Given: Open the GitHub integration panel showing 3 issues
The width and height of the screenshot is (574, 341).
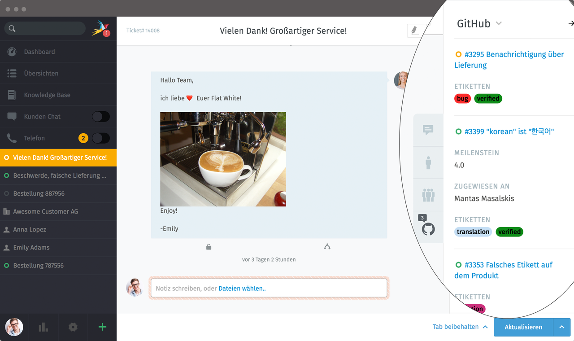Looking at the screenshot, I should click(428, 228).
